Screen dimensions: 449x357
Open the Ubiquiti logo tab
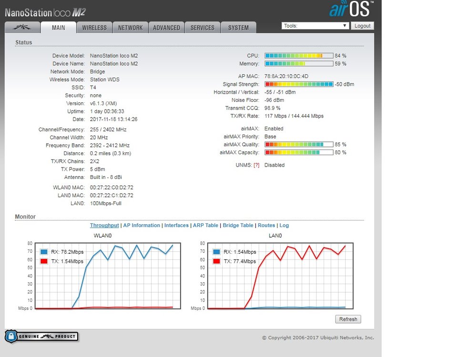pos(22,28)
